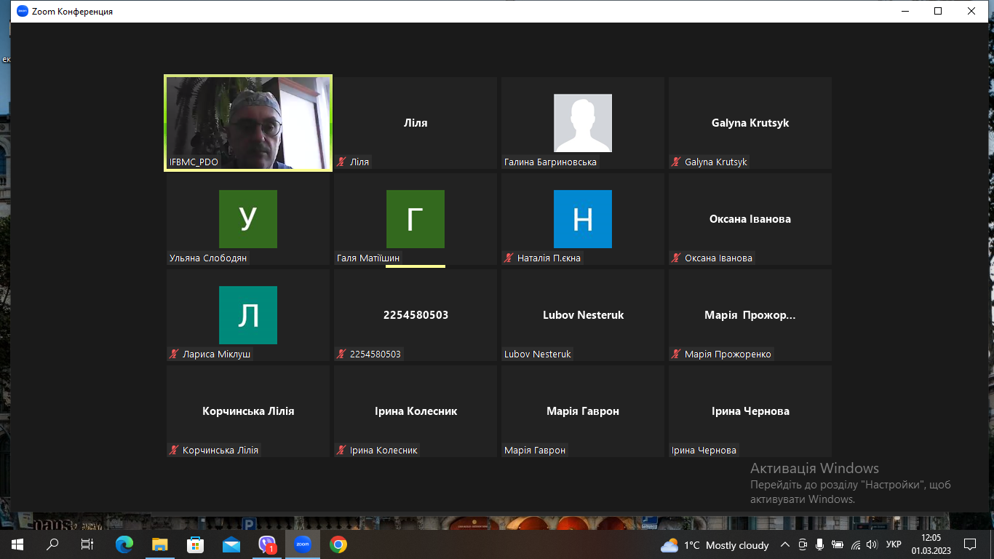Open the weather widget showing Mostly cloudy
The width and height of the screenshot is (994, 559).
coord(715,545)
